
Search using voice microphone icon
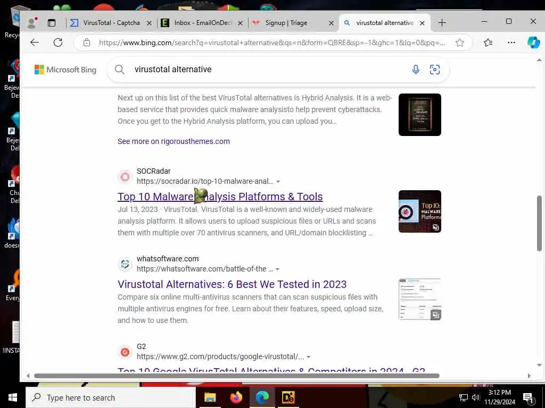point(416,70)
